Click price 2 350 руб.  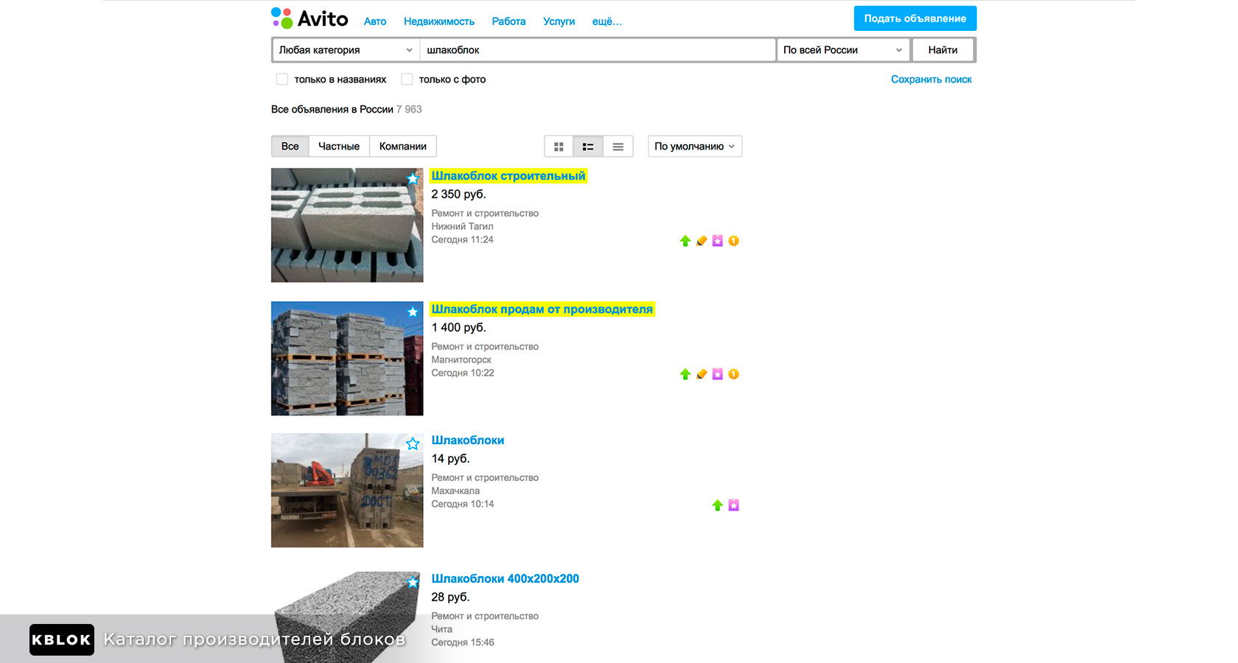click(458, 194)
